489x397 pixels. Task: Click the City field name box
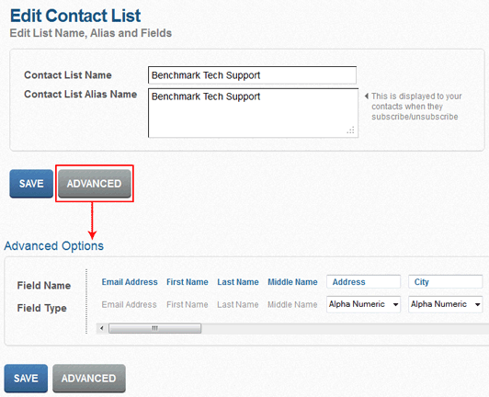(445, 282)
